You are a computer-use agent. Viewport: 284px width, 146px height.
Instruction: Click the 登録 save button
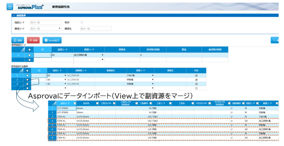18,40
